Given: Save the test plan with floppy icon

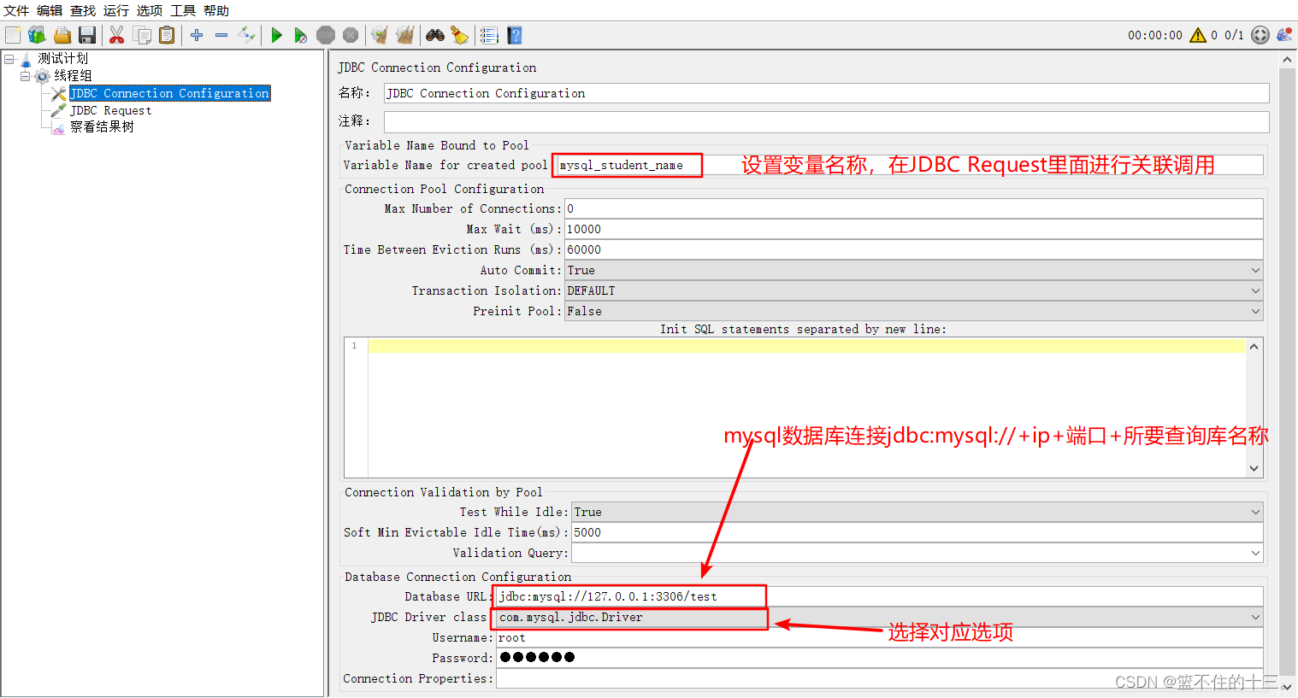Looking at the screenshot, I should pos(86,35).
